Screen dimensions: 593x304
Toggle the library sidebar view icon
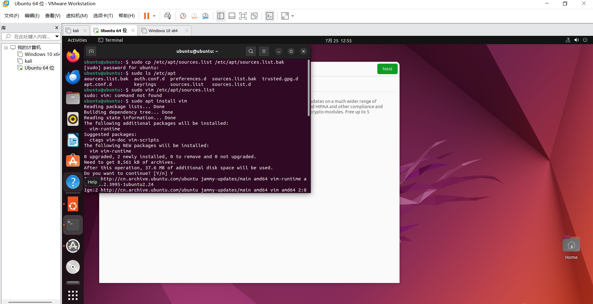pos(221,16)
